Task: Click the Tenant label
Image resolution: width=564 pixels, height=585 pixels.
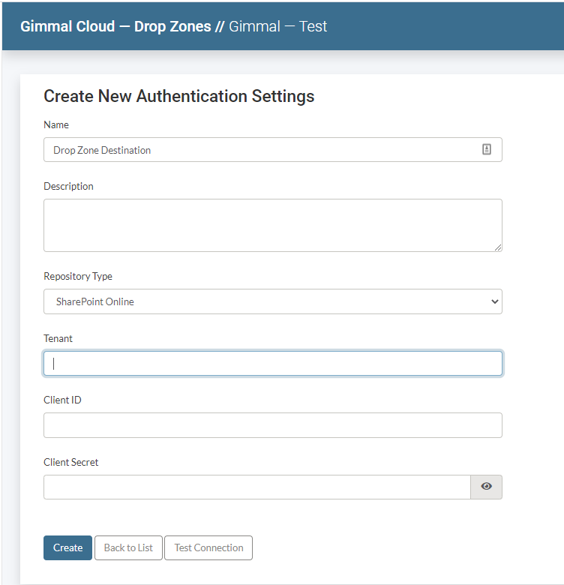Action: click(58, 338)
